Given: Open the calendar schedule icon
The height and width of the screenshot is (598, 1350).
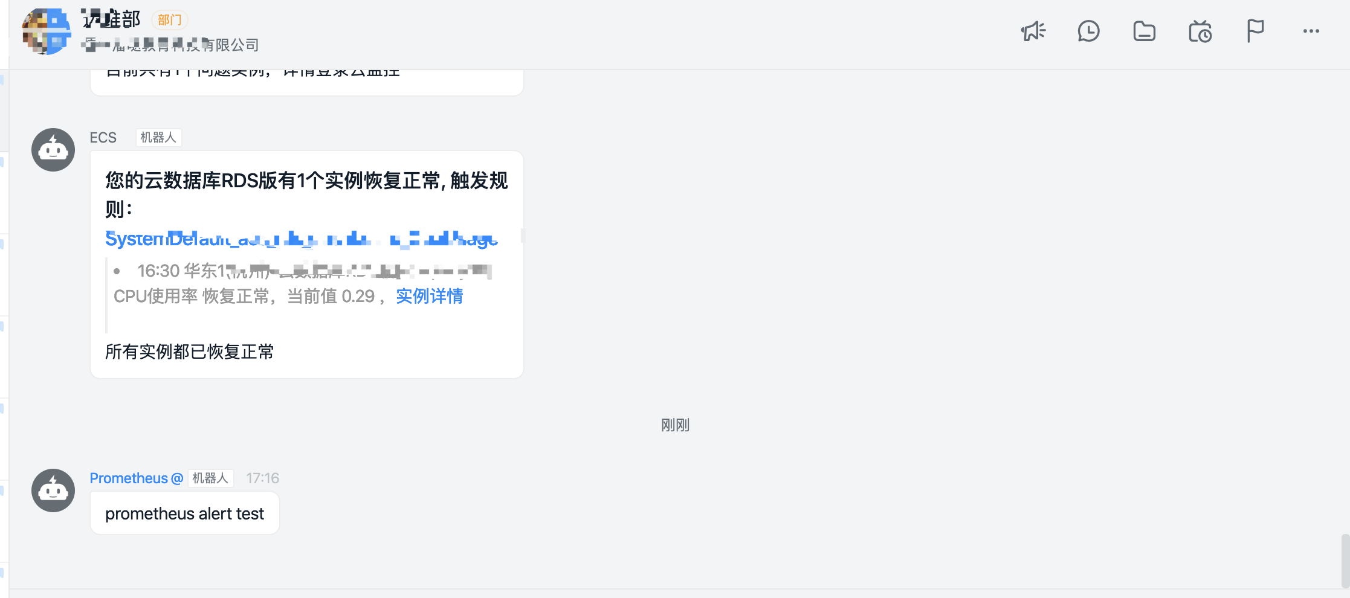Looking at the screenshot, I should click(1200, 31).
